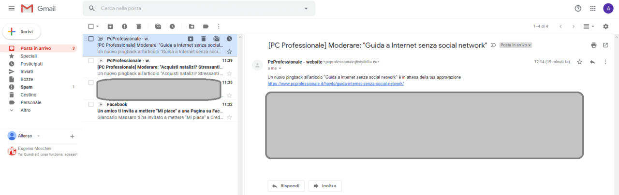This screenshot has width=619, height=195.
Task: Open the Labels tag icon in the toolbar
Action: (206, 27)
